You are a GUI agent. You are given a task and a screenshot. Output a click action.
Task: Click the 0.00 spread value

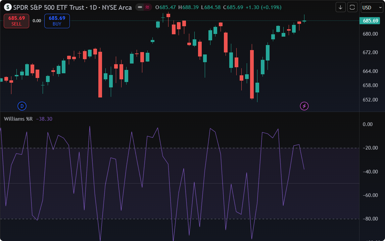37,21
